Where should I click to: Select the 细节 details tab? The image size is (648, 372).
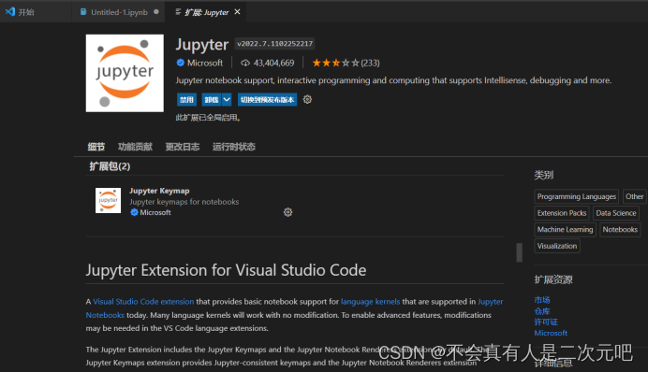tap(96, 147)
